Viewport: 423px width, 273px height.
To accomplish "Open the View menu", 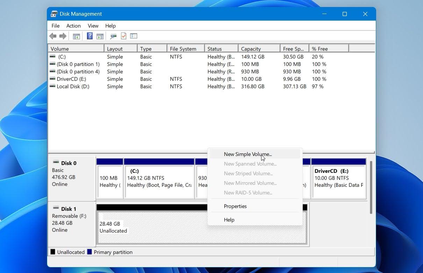I will click(x=93, y=26).
